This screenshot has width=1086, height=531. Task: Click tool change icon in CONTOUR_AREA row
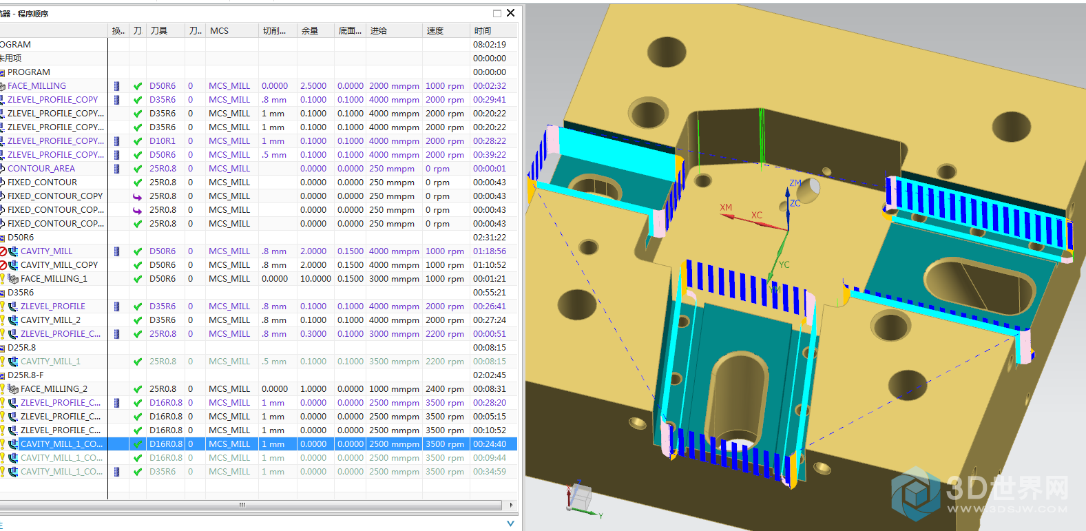click(117, 169)
